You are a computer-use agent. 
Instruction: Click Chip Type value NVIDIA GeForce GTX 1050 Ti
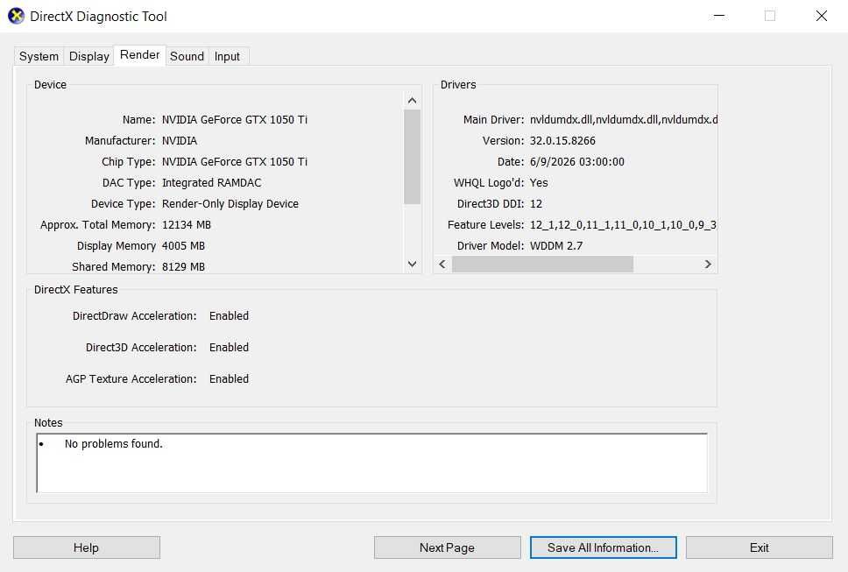pos(235,162)
